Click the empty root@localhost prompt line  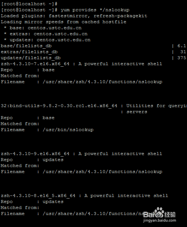(29, 4)
